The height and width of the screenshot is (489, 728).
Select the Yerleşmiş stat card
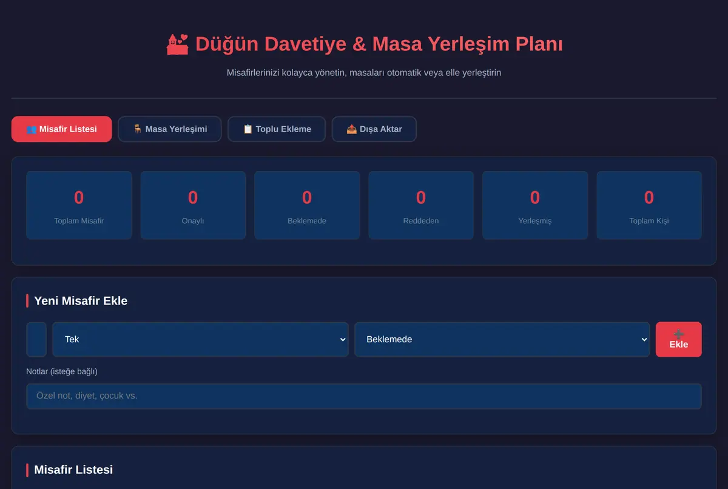tap(535, 205)
